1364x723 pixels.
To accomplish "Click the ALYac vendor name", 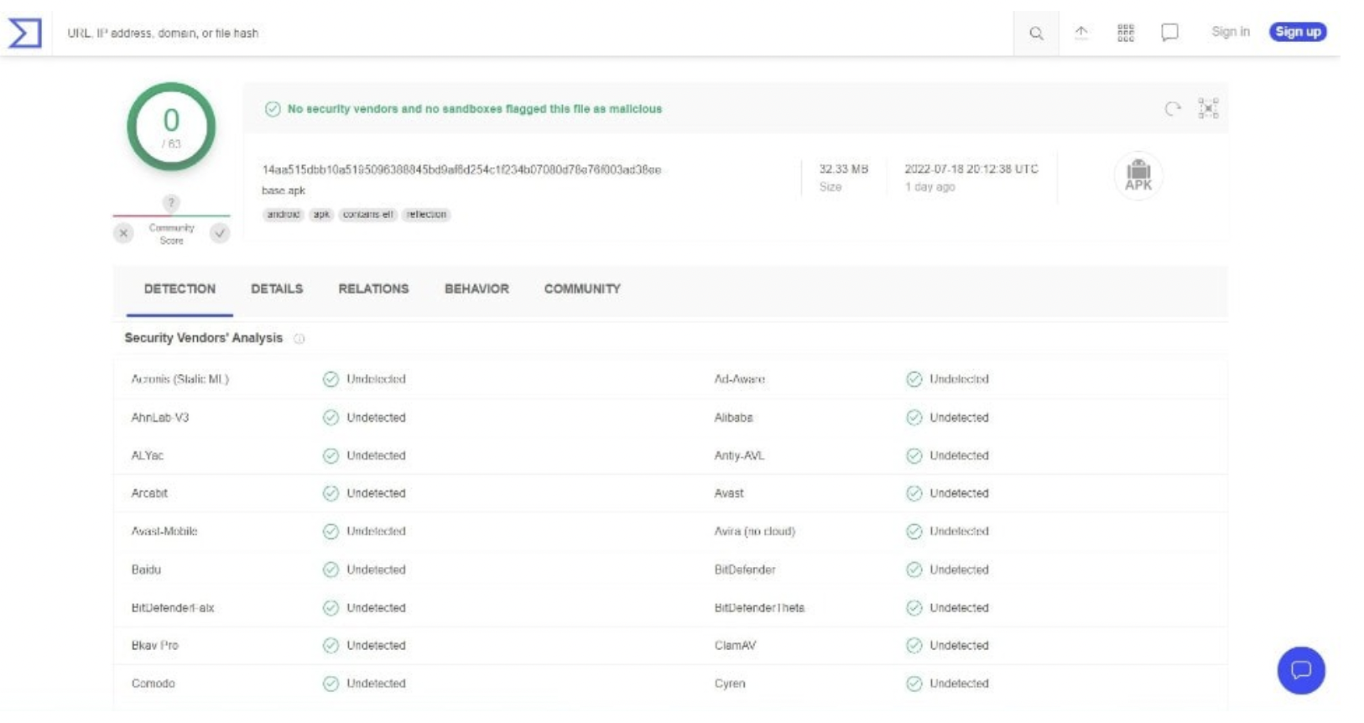I will click(148, 455).
